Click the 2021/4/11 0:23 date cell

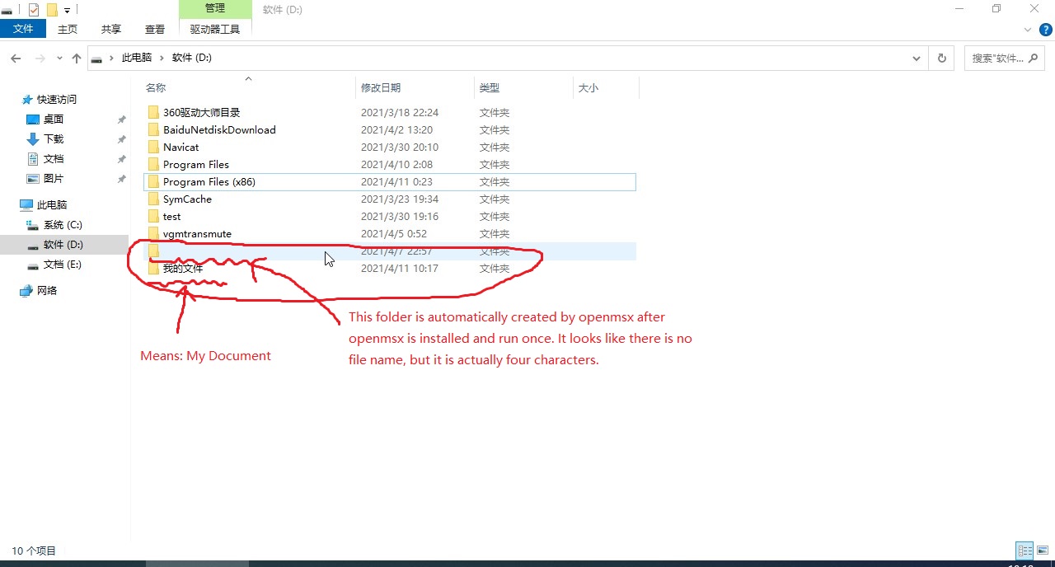pyautogui.click(x=396, y=181)
